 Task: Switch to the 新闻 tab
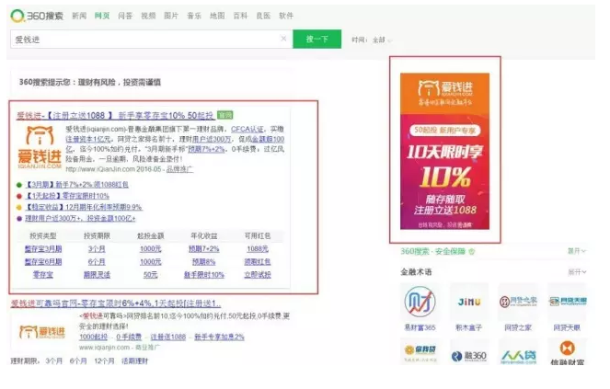pos(80,16)
